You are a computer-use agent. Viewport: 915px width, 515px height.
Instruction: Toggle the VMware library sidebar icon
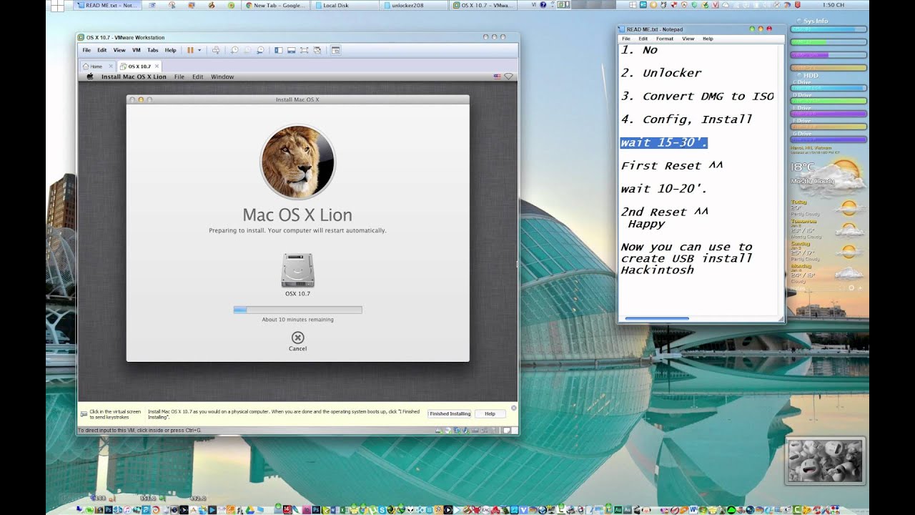coord(279,50)
